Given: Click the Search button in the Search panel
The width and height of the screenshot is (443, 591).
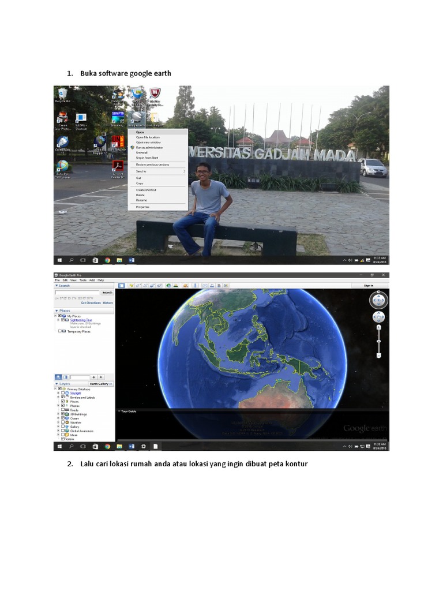Looking at the screenshot, I should click(107, 293).
